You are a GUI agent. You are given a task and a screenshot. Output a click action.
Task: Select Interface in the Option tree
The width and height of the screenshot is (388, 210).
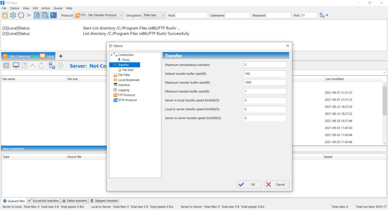click(x=124, y=85)
